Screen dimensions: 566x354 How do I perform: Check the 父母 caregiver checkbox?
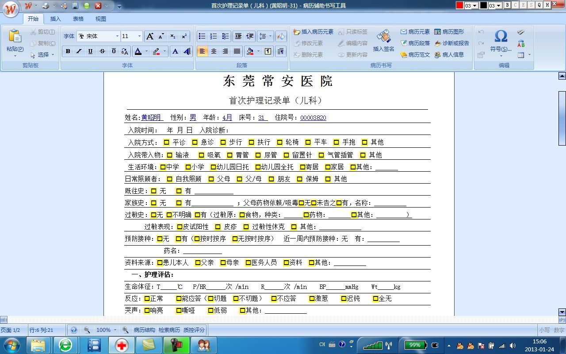point(211,179)
